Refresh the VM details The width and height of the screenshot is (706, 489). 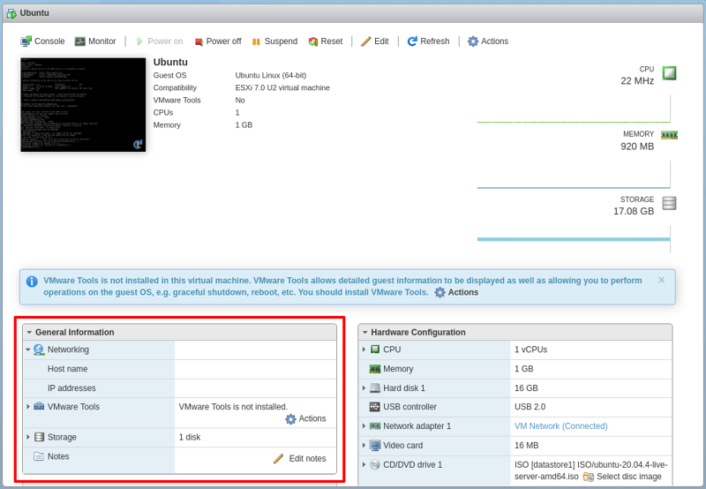click(428, 41)
